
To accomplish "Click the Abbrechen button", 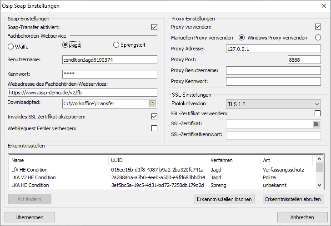I will [302, 217].
